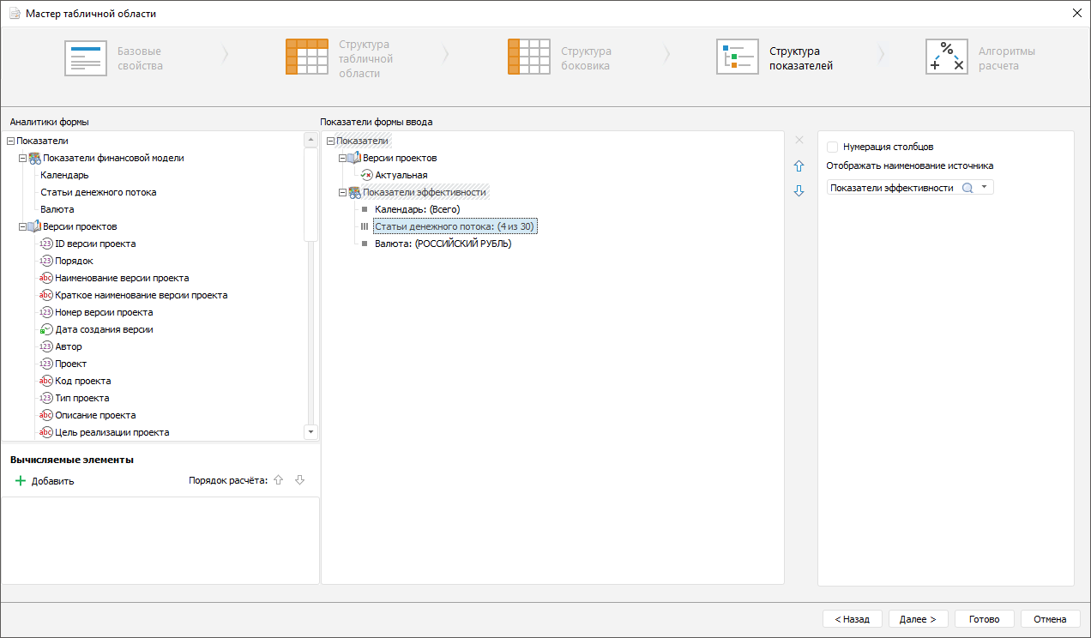
Task: Collapse Показатели root in left tree
Action: (x=10, y=141)
